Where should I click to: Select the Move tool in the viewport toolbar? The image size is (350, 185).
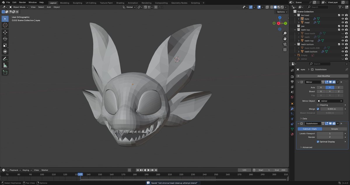click(5, 32)
